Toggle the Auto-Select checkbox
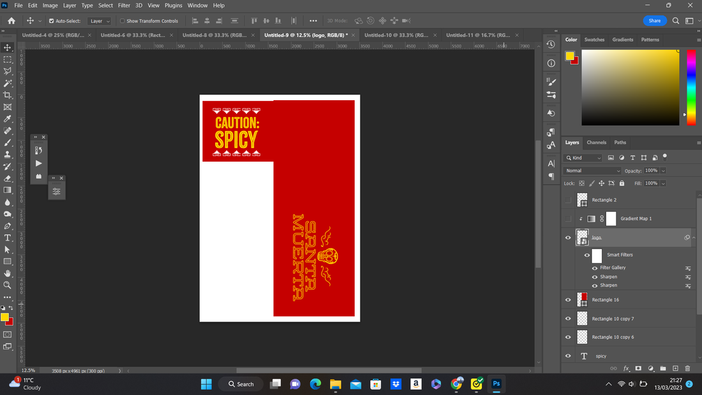This screenshot has height=395, width=702. [52, 21]
